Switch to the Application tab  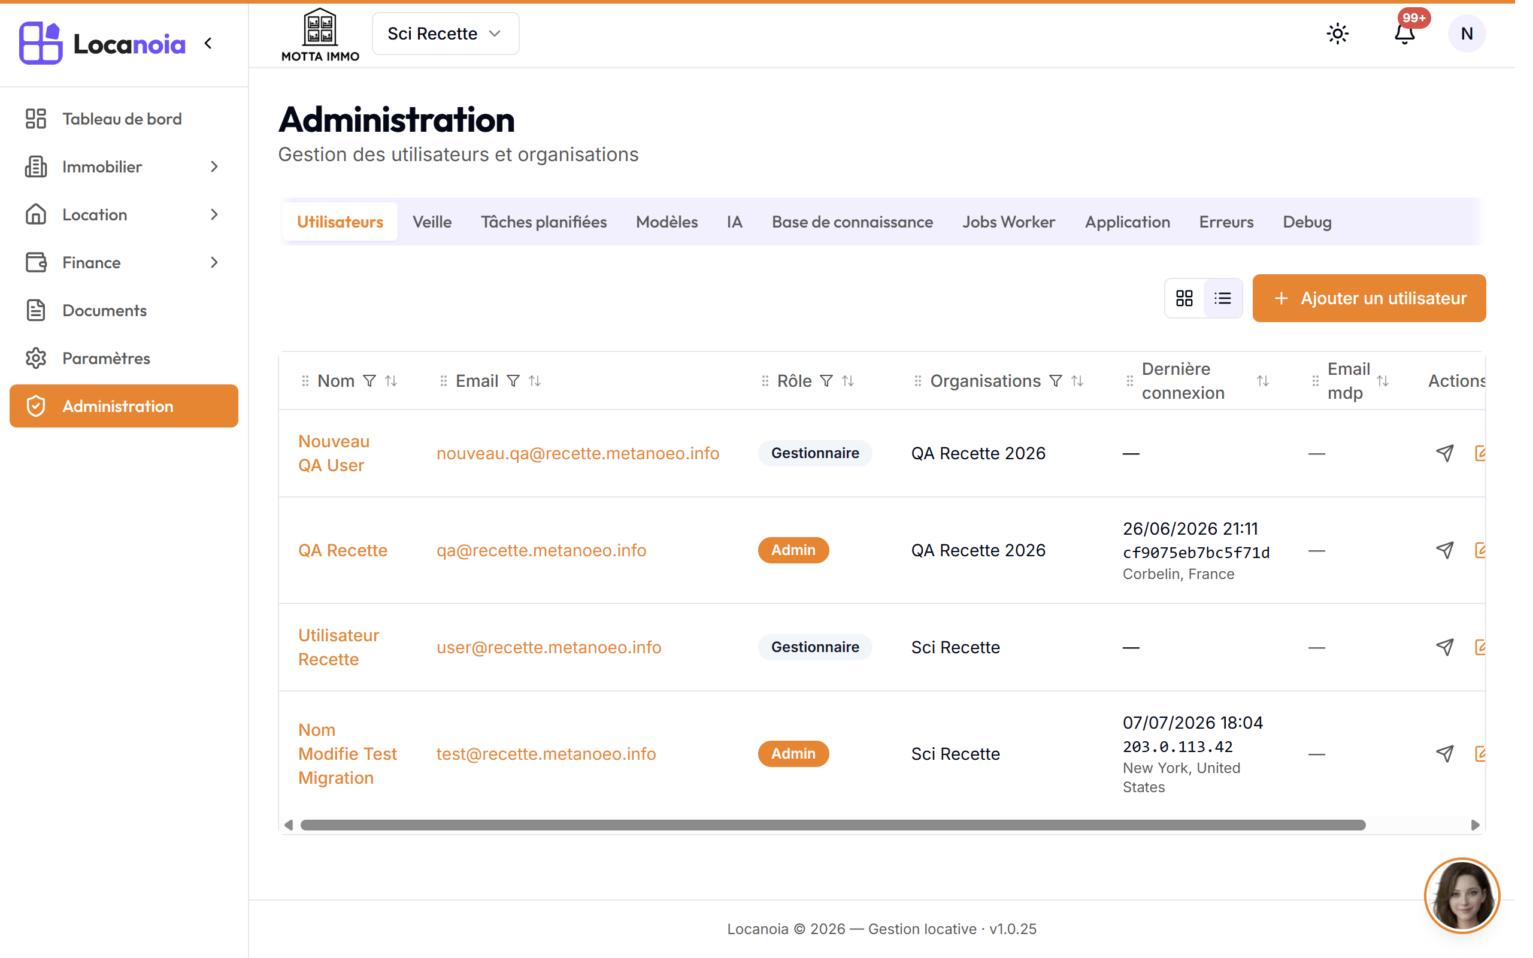(1127, 222)
